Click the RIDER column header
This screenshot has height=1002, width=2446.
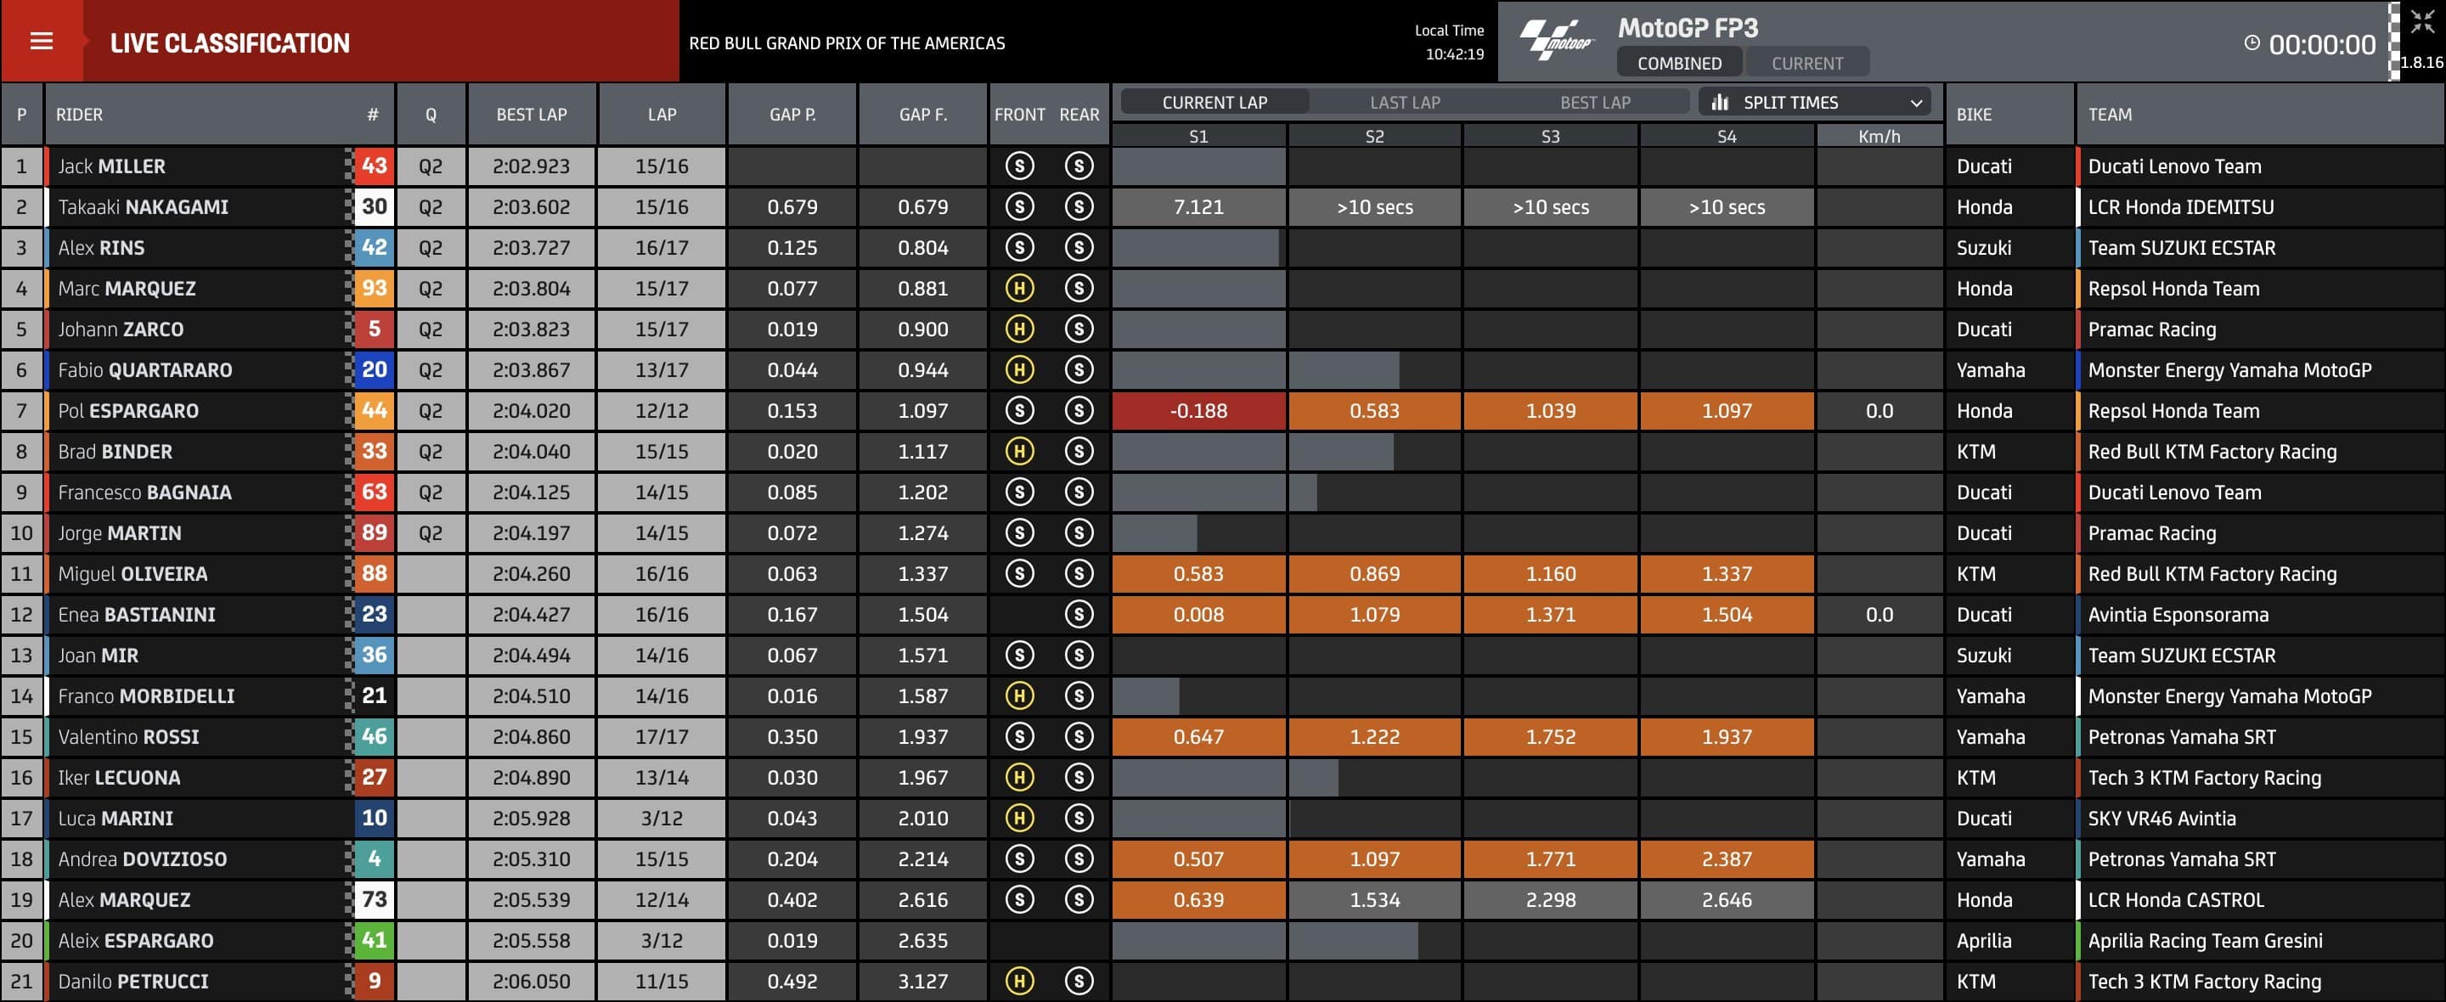click(80, 114)
